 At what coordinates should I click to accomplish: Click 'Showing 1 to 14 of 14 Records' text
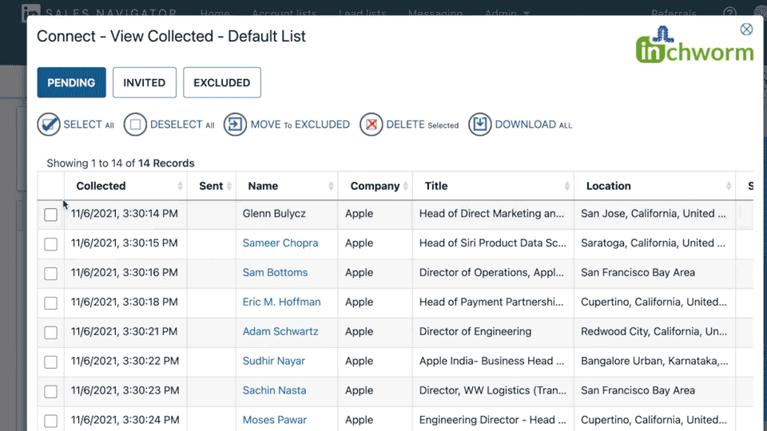(x=121, y=163)
